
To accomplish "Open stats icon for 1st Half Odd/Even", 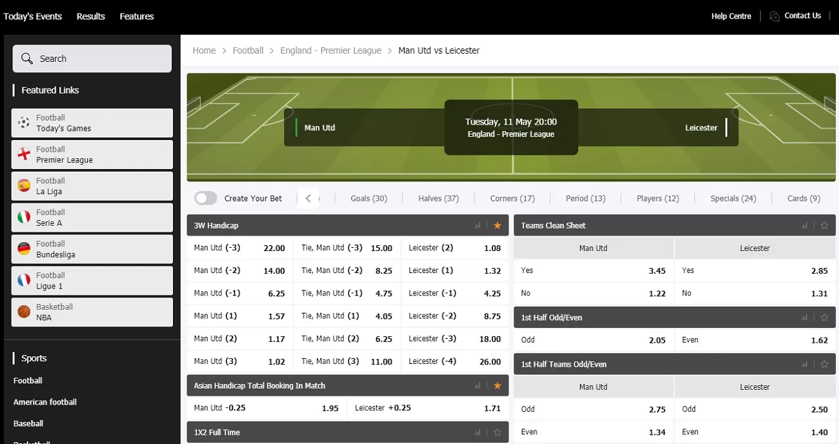I will (x=804, y=318).
